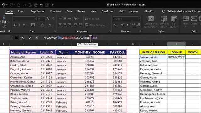This screenshot has height=113, width=201.
Task: Click the MONTHLY INCOME header cell
Action: pos(90,52)
